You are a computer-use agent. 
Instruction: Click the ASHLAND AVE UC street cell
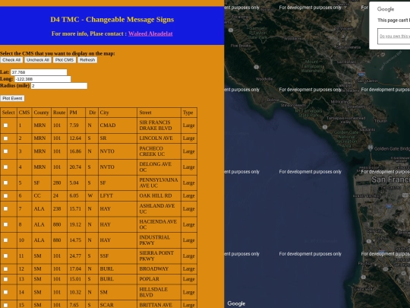pyautogui.click(x=159, y=208)
